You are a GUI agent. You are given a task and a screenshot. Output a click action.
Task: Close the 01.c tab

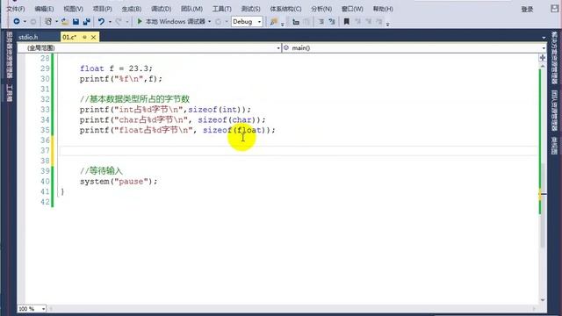(x=94, y=37)
